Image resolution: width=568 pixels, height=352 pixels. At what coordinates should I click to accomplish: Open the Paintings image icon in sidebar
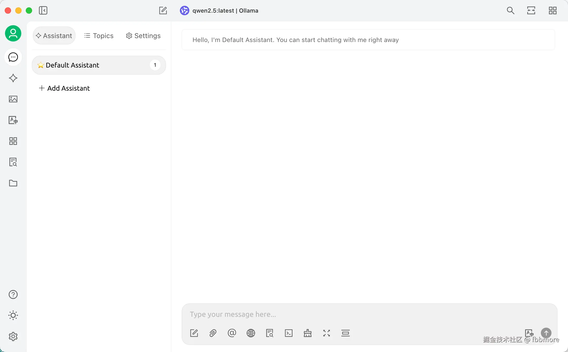coord(13,99)
